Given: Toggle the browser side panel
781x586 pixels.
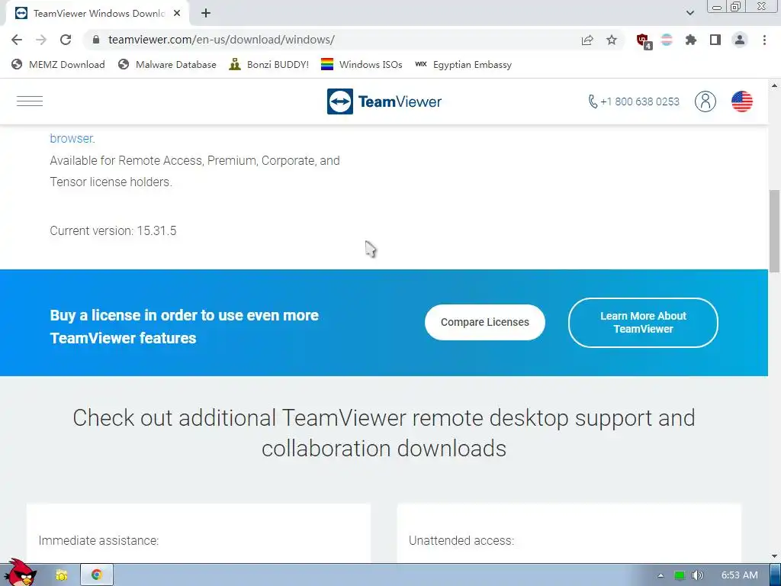Looking at the screenshot, I should coord(715,40).
